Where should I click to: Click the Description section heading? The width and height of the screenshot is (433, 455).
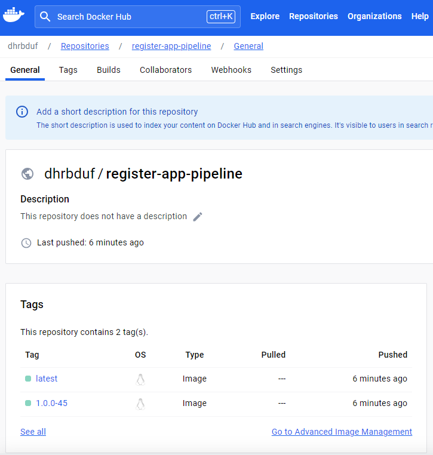(45, 199)
